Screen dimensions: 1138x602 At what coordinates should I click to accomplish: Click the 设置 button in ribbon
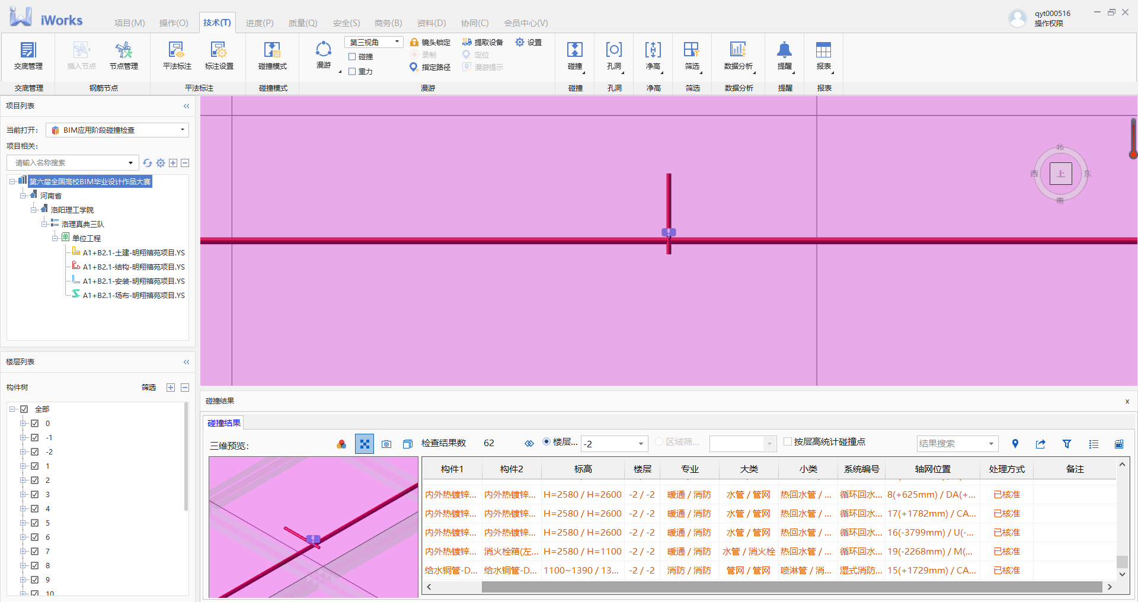point(529,42)
